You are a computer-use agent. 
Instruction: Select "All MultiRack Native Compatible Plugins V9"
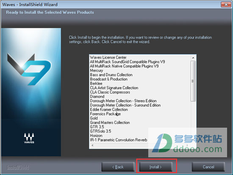(124, 66)
